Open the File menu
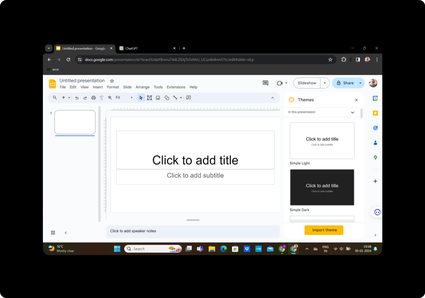 pyautogui.click(x=63, y=87)
